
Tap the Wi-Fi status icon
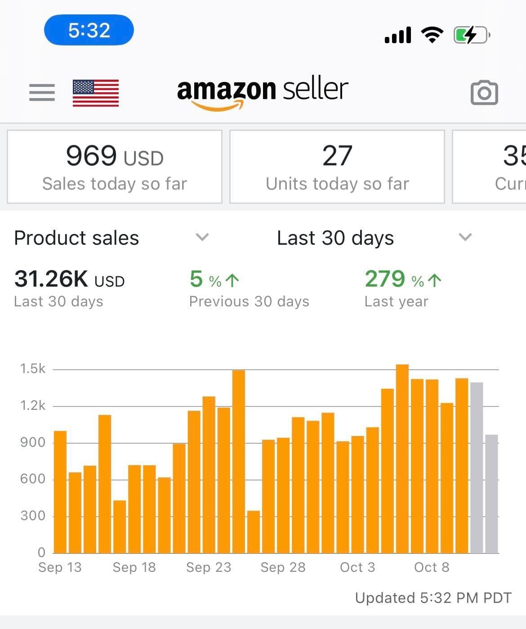432,35
